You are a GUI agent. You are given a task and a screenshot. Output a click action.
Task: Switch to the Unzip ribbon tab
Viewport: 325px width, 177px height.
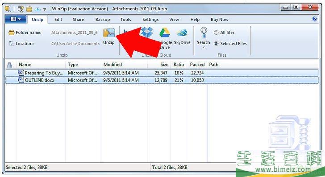click(x=37, y=20)
